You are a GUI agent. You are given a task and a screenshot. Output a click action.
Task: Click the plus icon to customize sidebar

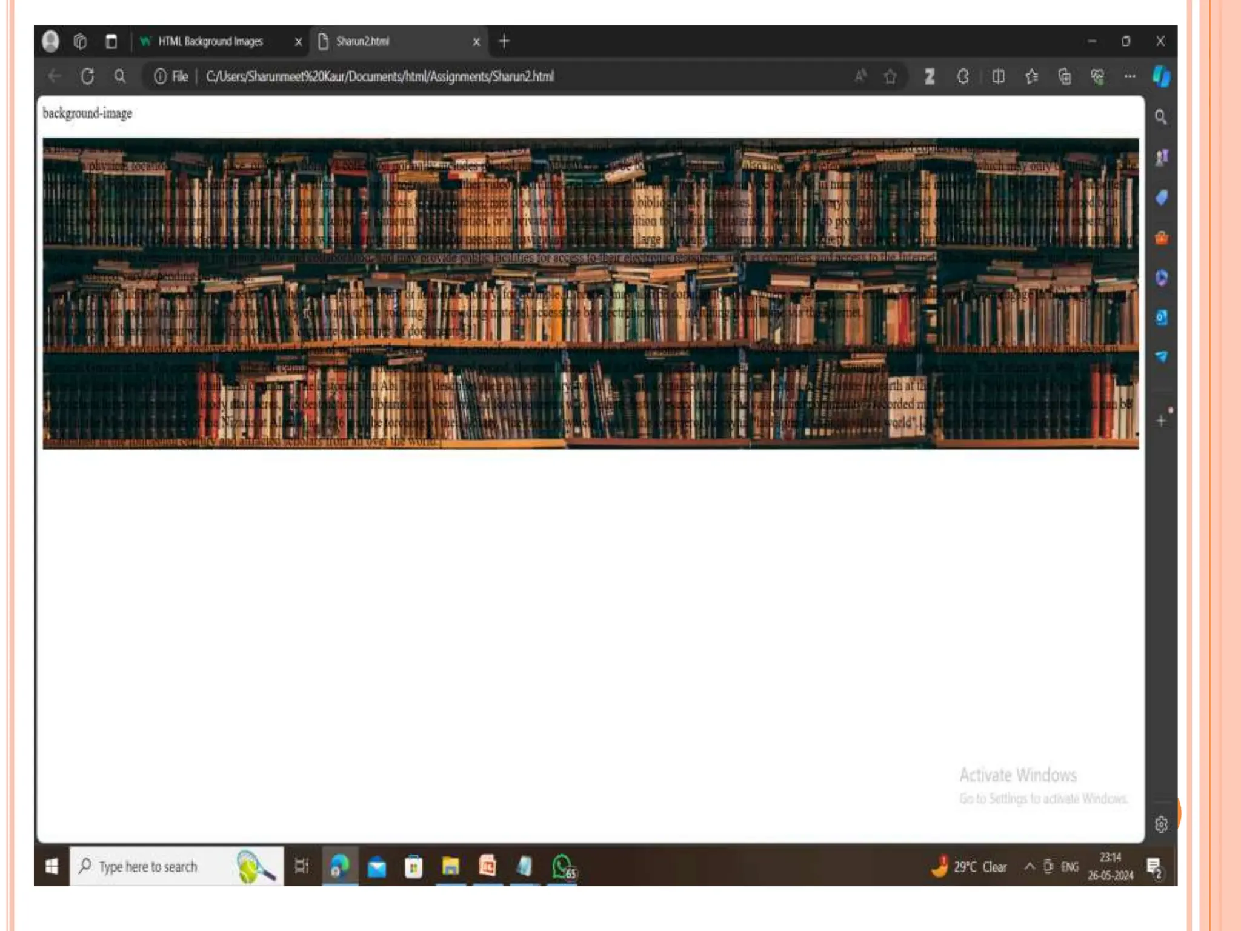[x=1161, y=421]
